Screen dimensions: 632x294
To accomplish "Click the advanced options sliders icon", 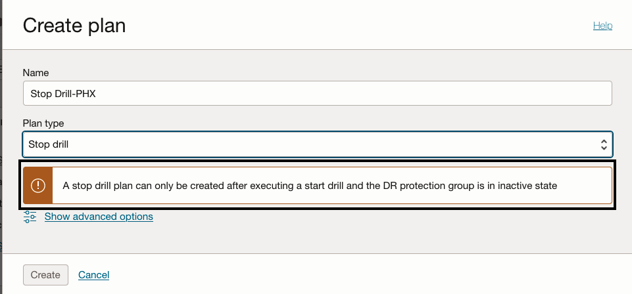I will [30, 217].
